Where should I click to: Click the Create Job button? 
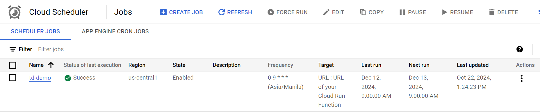181,12
